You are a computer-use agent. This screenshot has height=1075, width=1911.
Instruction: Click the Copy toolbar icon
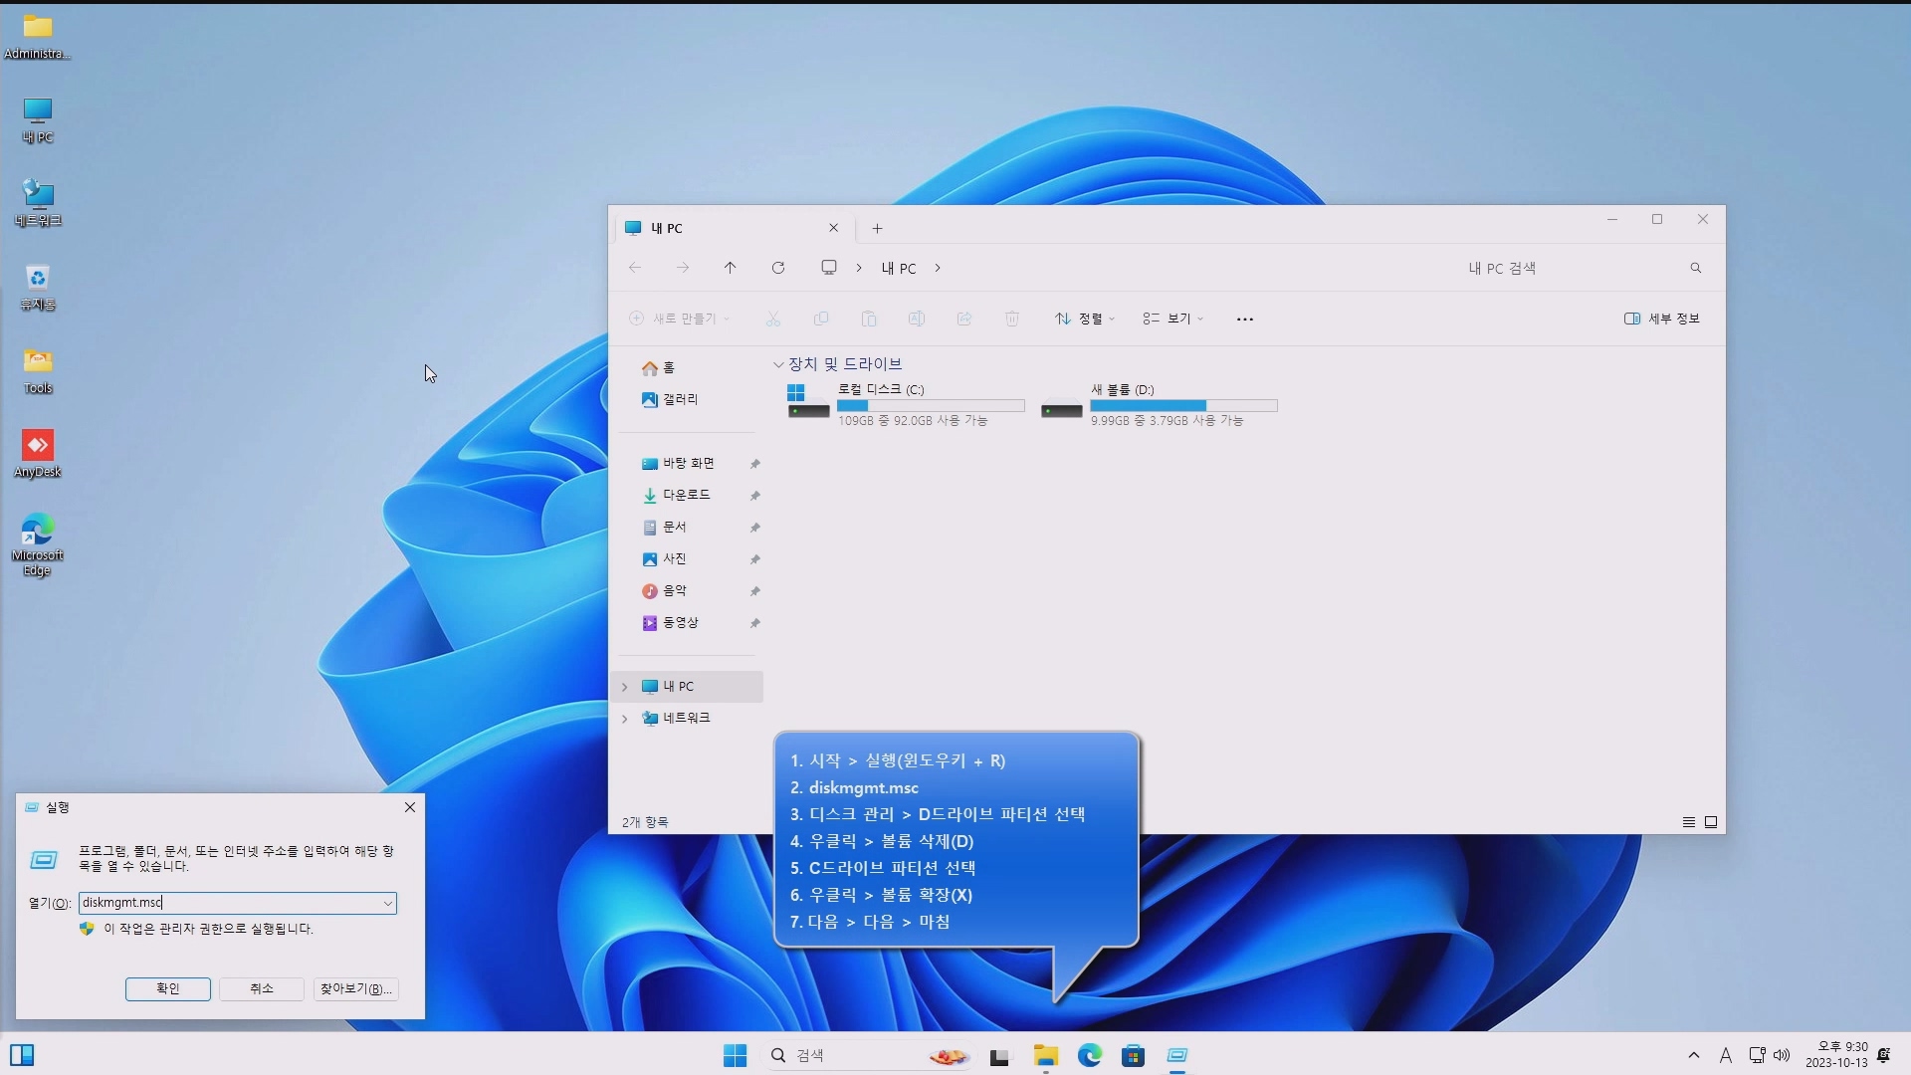pyautogui.click(x=821, y=319)
